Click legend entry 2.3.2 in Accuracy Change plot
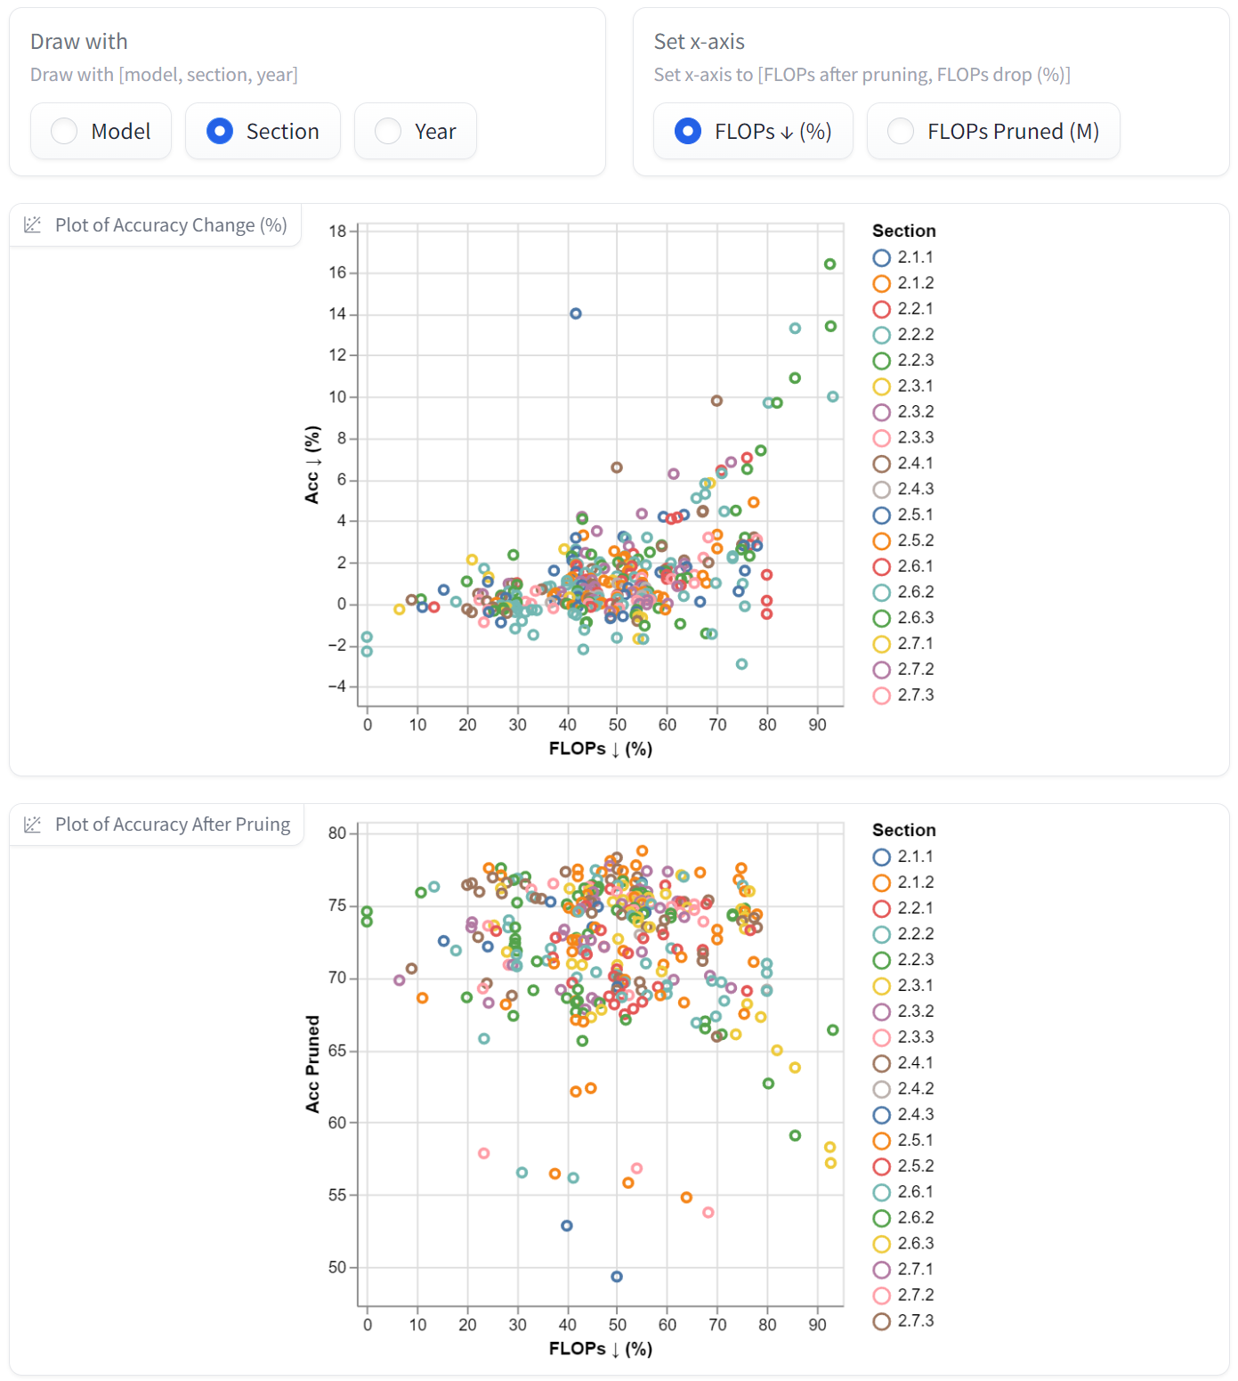The image size is (1238, 1381). (903, 412)
